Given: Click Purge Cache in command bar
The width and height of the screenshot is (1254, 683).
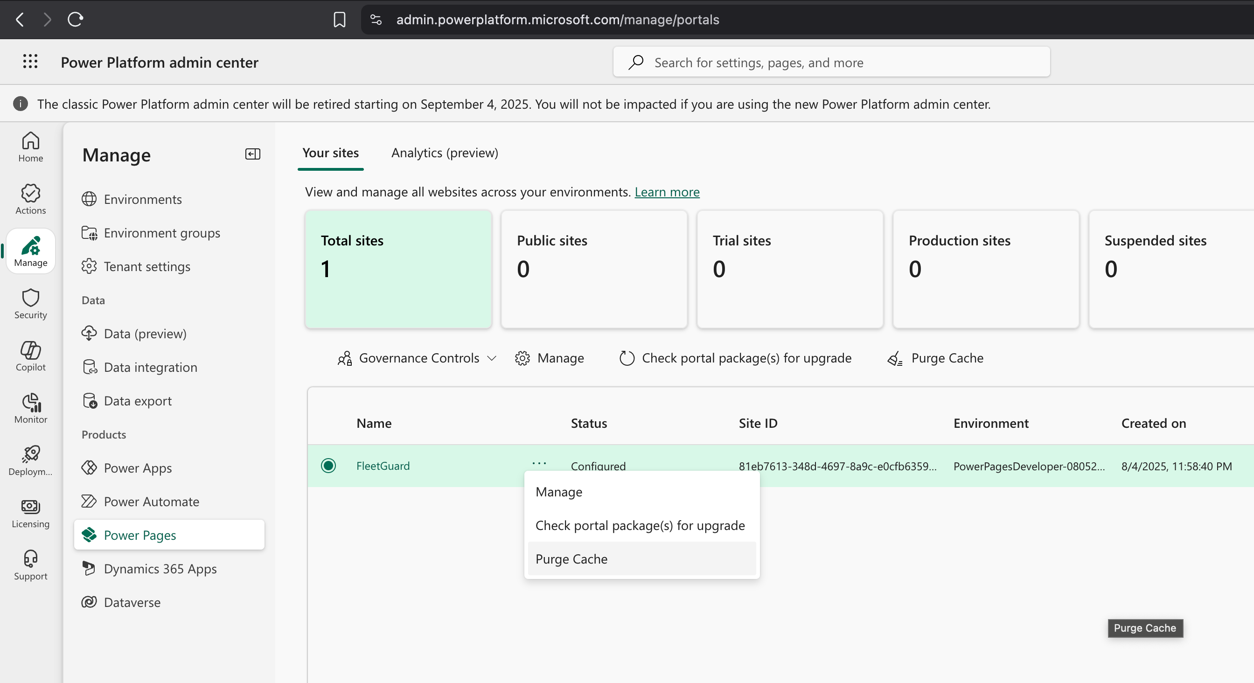Looking at the screenshot, I should coord(936,358).
